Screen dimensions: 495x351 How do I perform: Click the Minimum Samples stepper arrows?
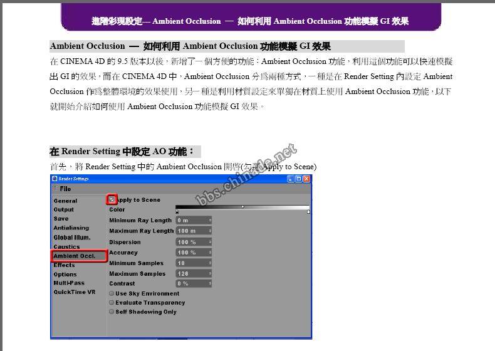click(210, 263)
